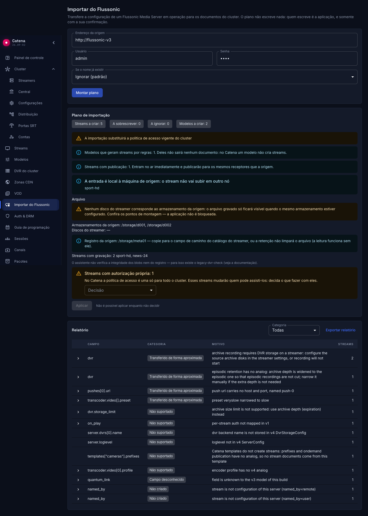The width and height of the screenshot is (368, 516).
Task: Click the Canais TV icon
Action: click(x=8, y=250)
